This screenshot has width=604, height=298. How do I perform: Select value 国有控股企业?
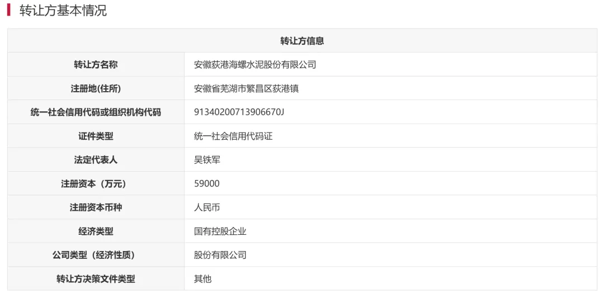(220, 231)
